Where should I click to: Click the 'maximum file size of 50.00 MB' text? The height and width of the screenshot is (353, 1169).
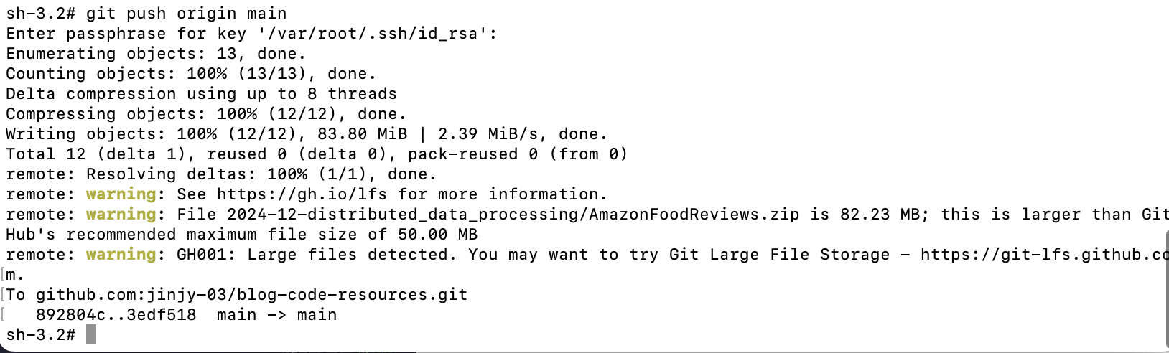tap(332, 235)
